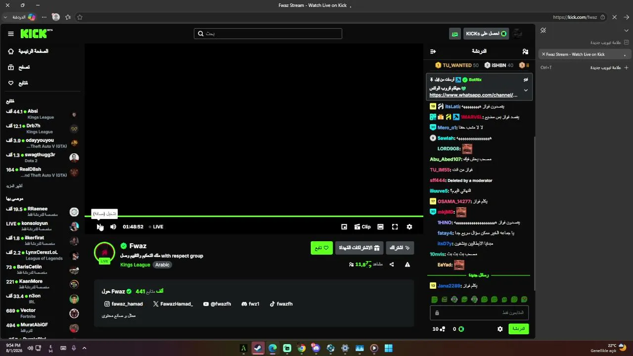Open TU_WANTED top gifter entry

click(x=456, y=65)
